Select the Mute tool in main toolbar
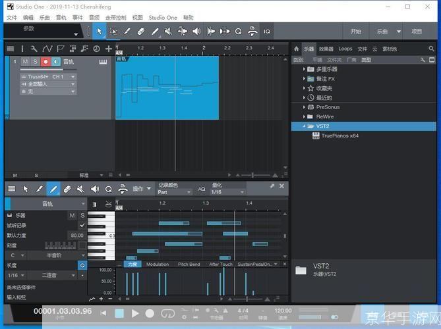Viewport: 441px width, 329px height. (168, 31)
